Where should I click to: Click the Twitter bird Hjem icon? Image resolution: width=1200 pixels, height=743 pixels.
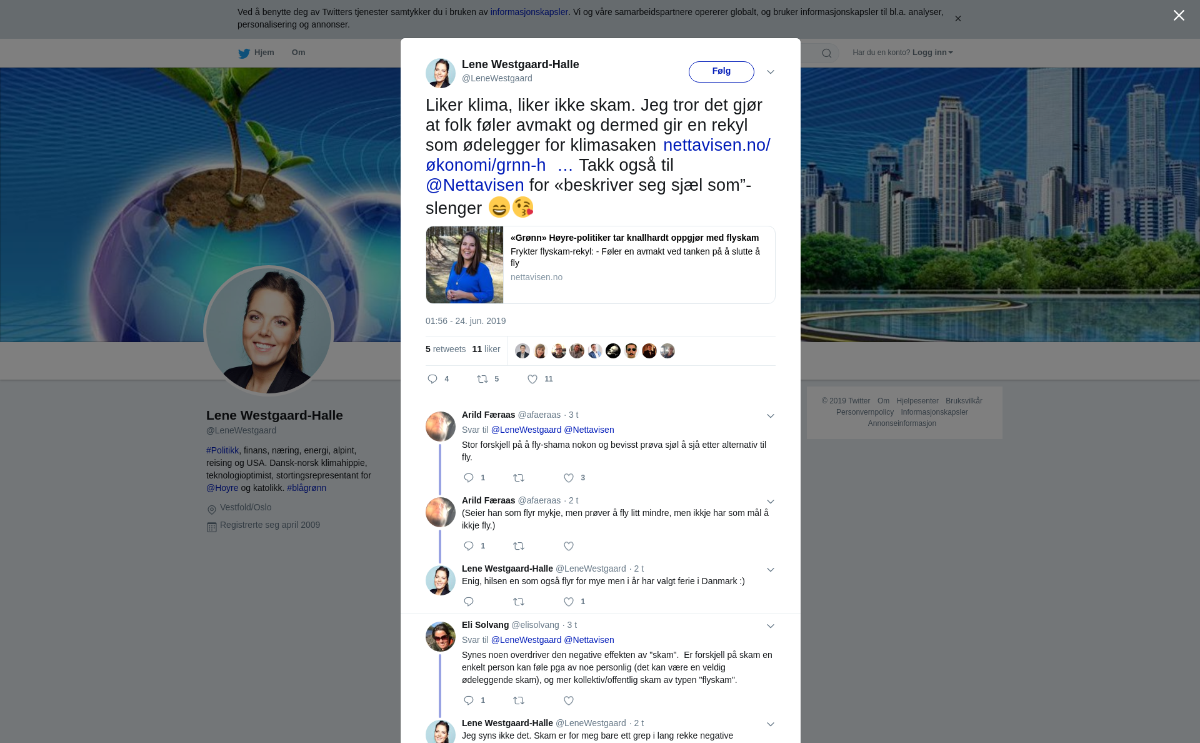(x=244, y=53)
